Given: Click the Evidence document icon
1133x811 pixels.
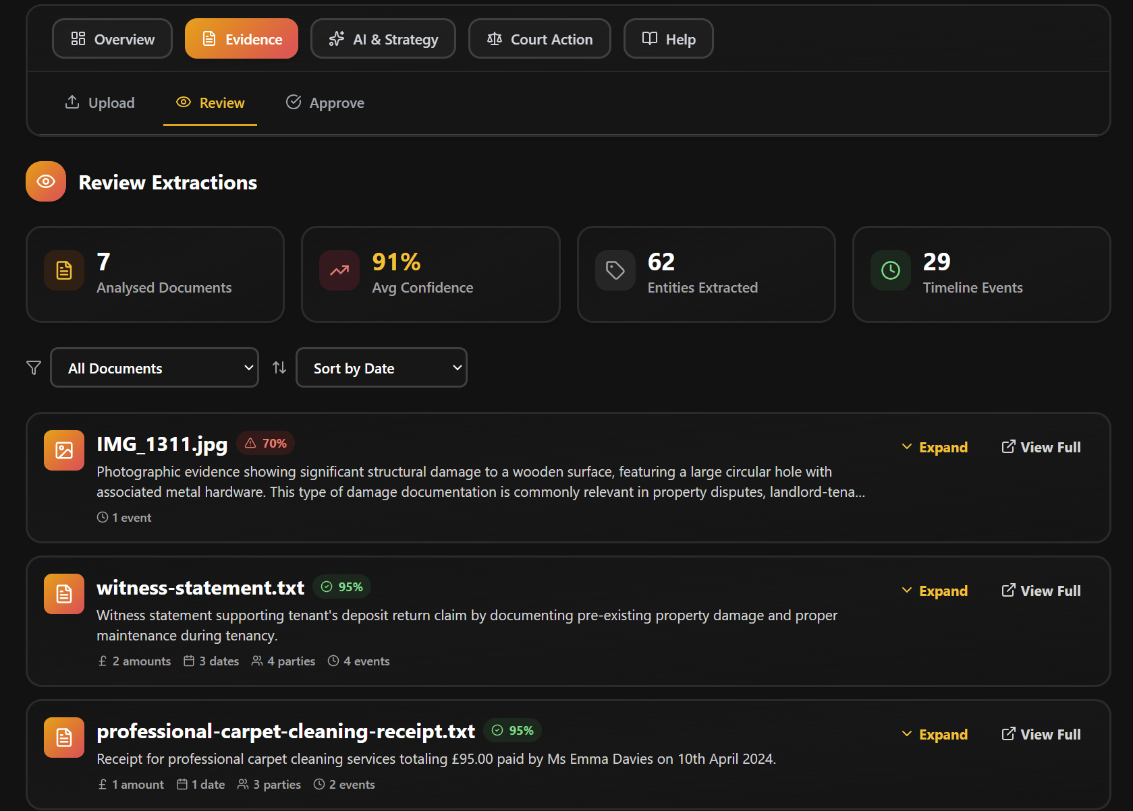Looking at the screenshot, I should (209, 38).
